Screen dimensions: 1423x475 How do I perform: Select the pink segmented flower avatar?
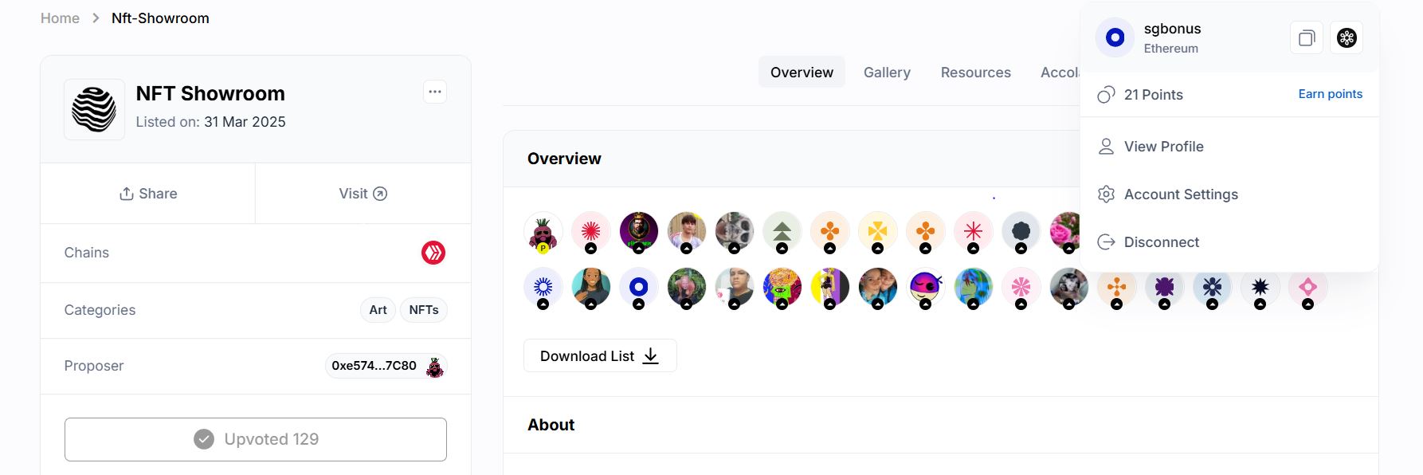click(1021, 288)
